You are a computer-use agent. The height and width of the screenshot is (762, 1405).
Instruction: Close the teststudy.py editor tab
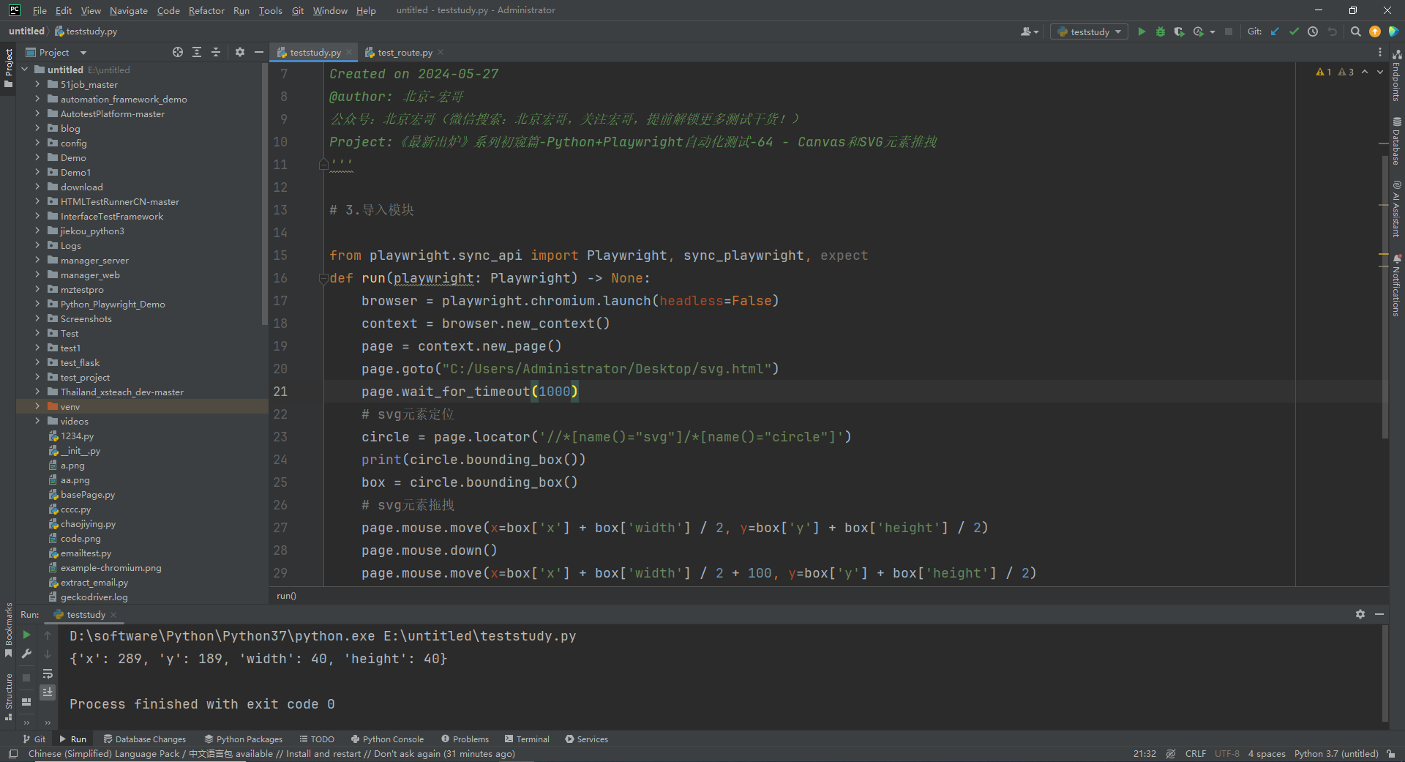point(349,52)
